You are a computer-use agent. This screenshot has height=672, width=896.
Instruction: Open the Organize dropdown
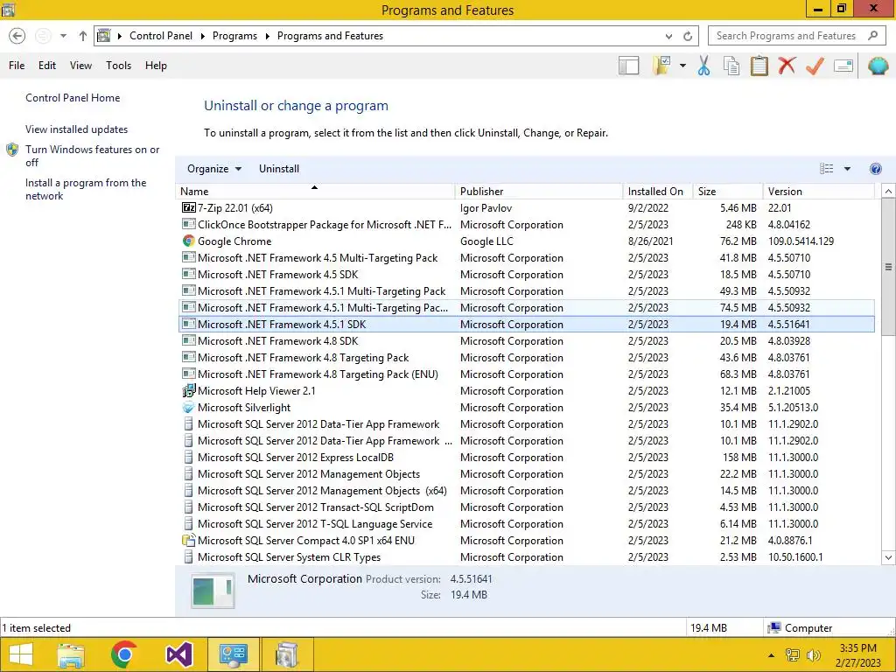(214, 169)
